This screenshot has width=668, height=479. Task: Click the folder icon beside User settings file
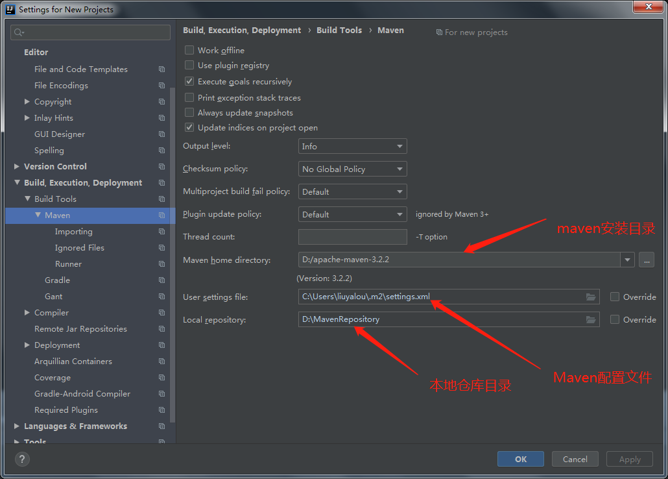click(590, 297)
